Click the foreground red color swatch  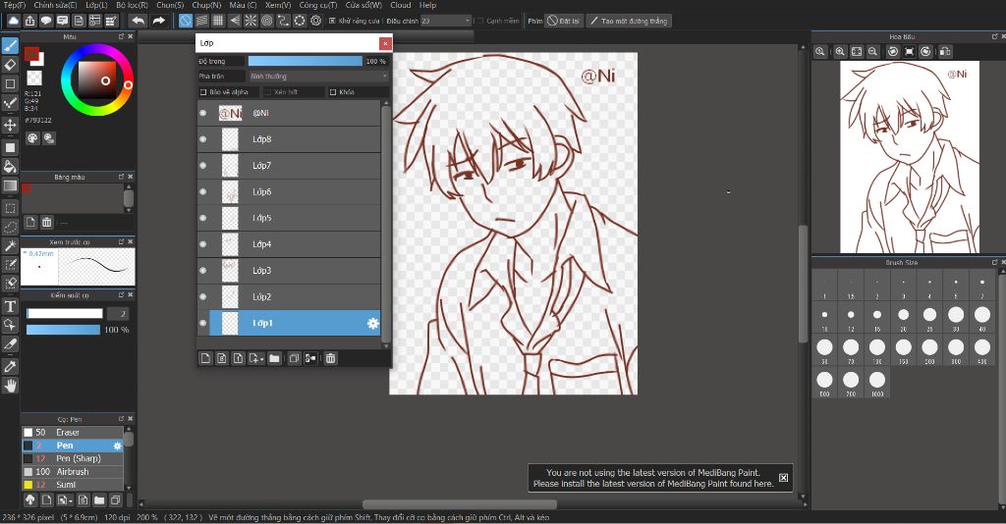[x=31, y=54]
